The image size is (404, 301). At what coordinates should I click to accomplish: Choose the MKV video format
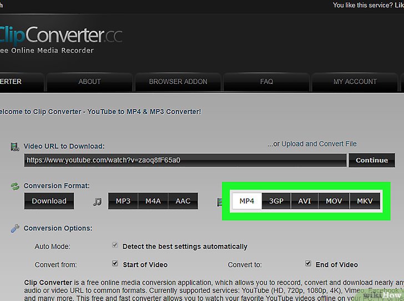pos(365,201)
